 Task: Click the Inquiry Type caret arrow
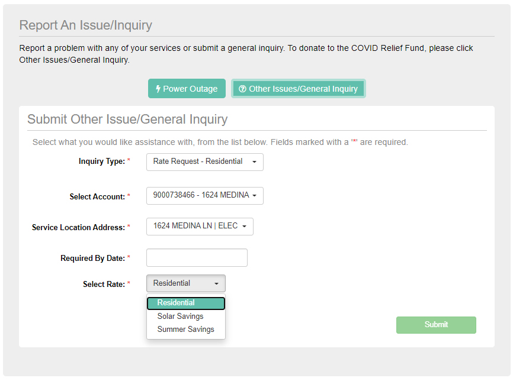(254, 162)
